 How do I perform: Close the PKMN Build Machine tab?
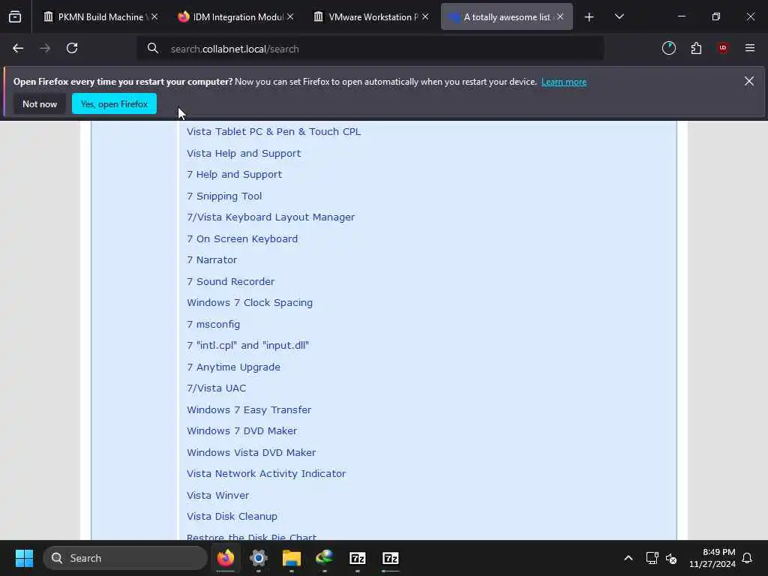pyautogui.click(x=154, y=16)
